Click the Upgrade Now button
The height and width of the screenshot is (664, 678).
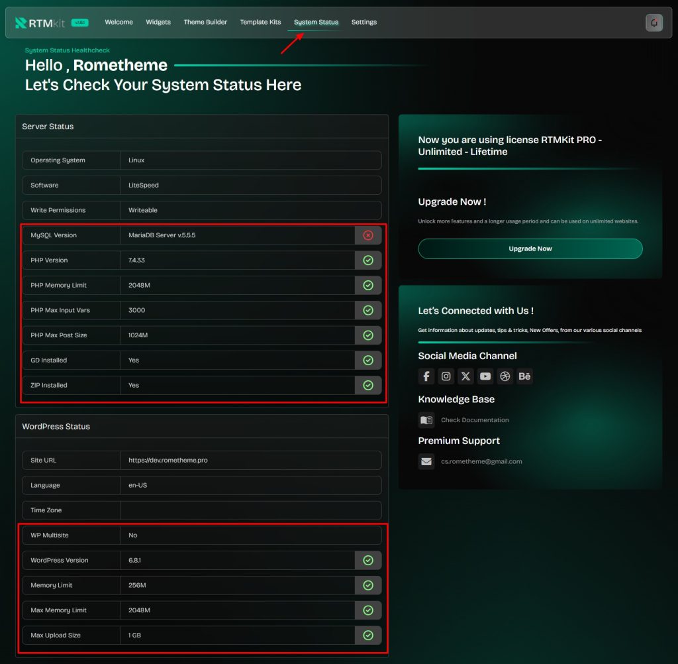point(530,249)
